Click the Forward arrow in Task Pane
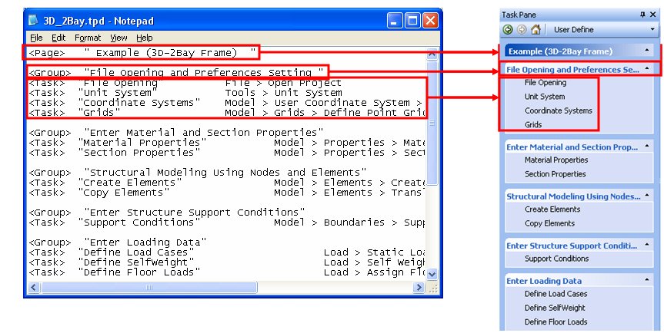Viewport: 664px width, 333px height. [x=521, y=30]
